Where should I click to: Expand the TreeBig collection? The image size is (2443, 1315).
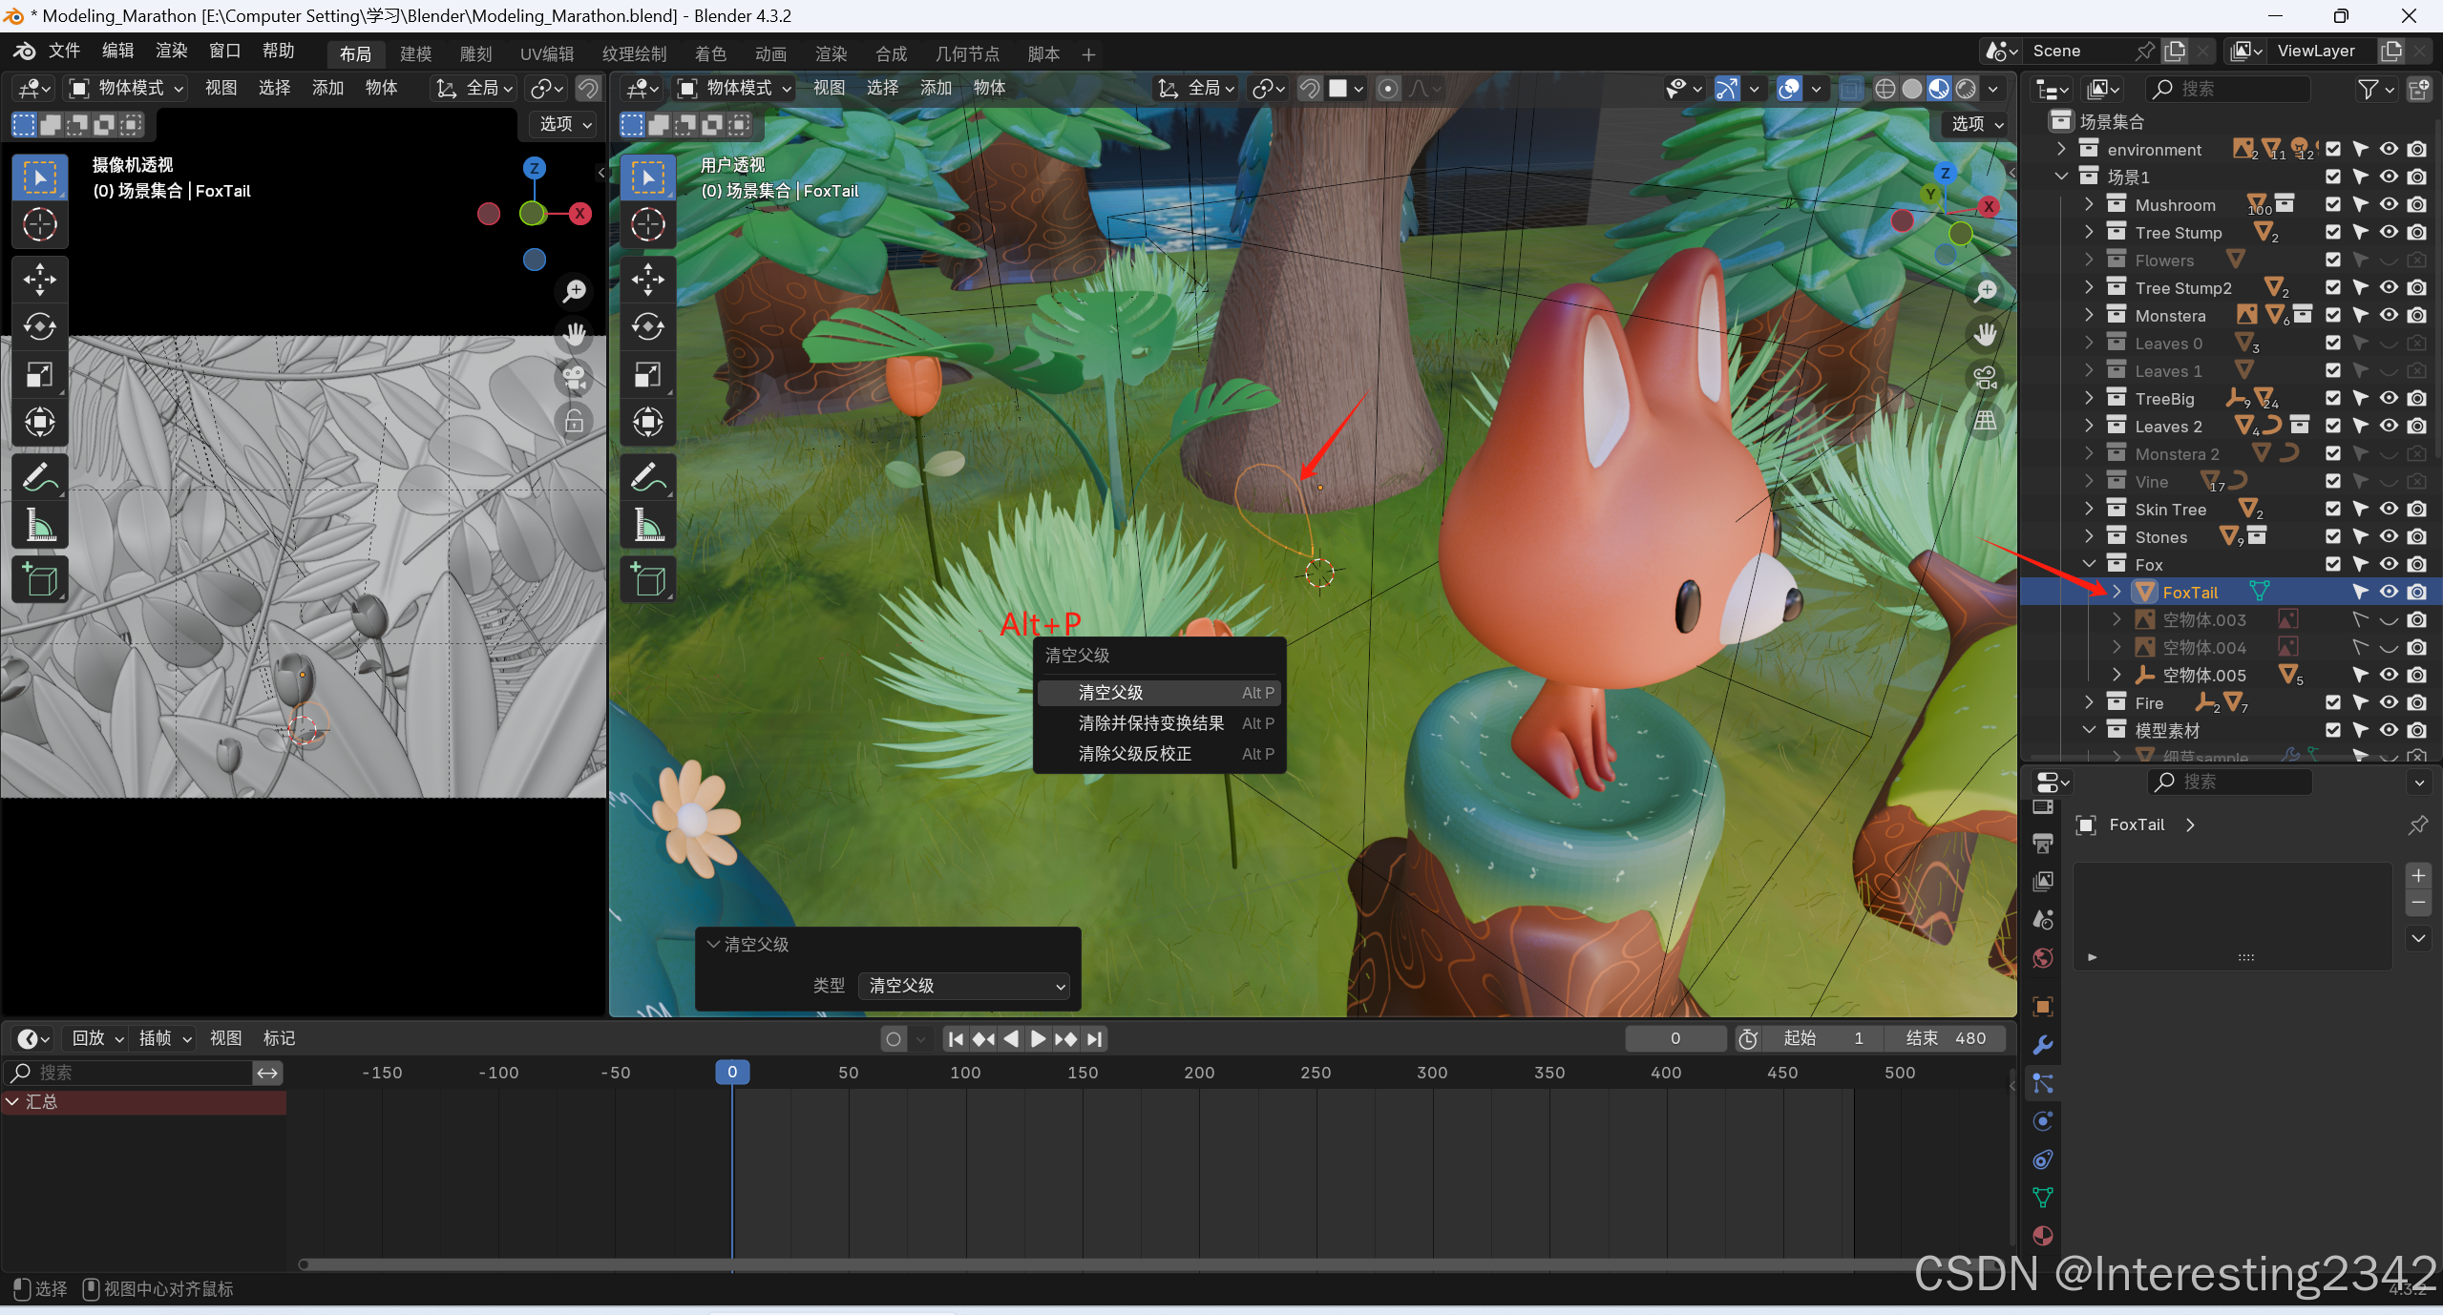coord(2089,398)
